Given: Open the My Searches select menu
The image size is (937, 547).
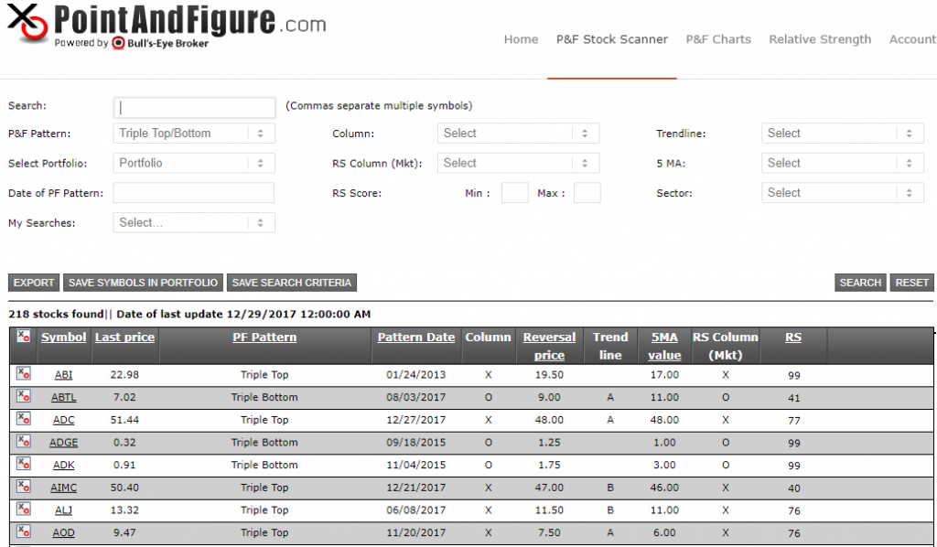Looking at the screenshot, I should click(x=193, y=222).
